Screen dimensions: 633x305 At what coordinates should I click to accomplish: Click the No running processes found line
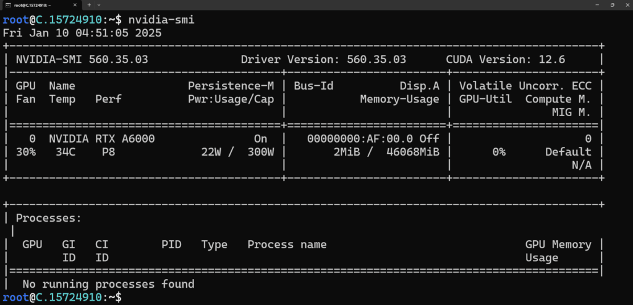[108, 284]
